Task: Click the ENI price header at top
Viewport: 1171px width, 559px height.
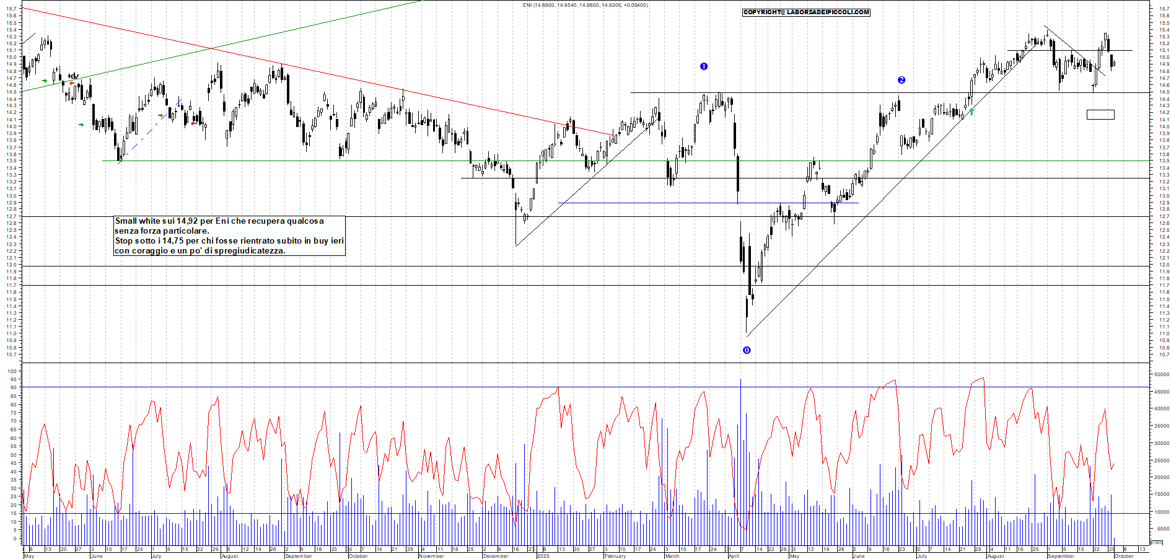Action: click(x=585, y=5)
